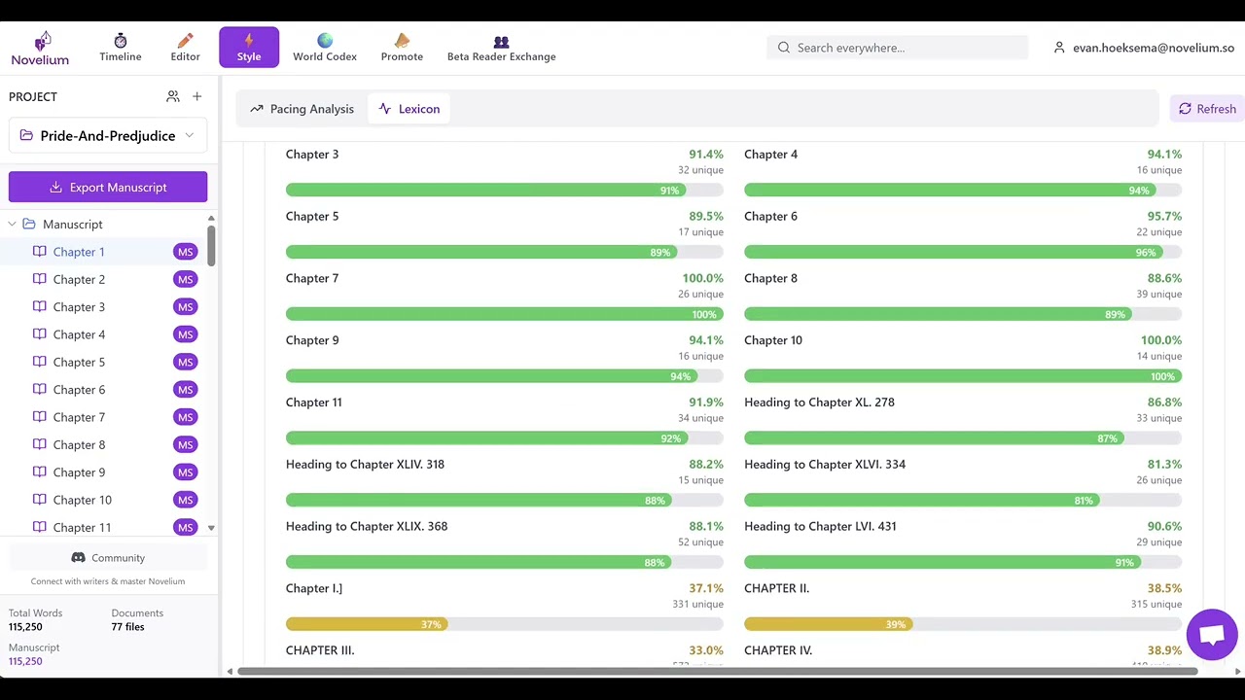This screenshot has height=700, width=1245.
Task: Click book icon beside Chapter 6
Action: (39, 389)
